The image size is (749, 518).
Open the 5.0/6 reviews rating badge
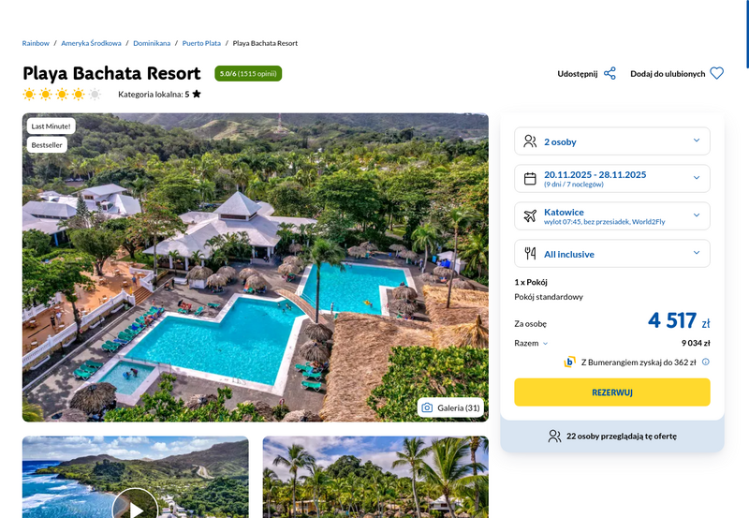[248, 74]
